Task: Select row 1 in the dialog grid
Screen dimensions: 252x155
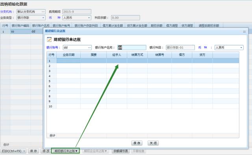Action: pyautogui.click(x=143, y=61)
